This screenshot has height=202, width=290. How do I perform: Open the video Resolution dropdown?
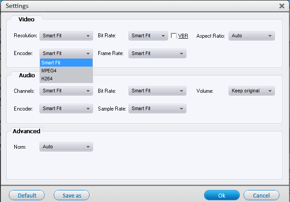coord(66,36)
